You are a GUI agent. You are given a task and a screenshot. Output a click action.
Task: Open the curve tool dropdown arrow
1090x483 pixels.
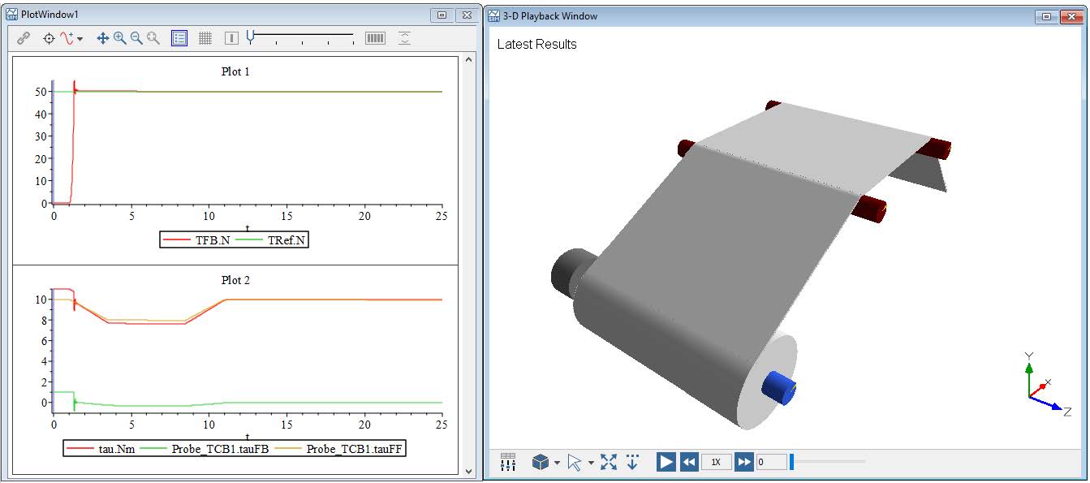80,39
